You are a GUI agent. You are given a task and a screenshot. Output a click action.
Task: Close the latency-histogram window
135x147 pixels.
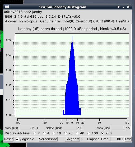[x=128, y=7]
